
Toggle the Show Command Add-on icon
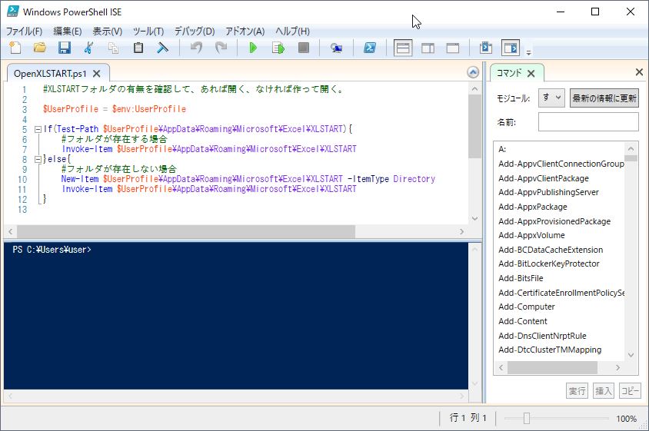click(511, 48)
